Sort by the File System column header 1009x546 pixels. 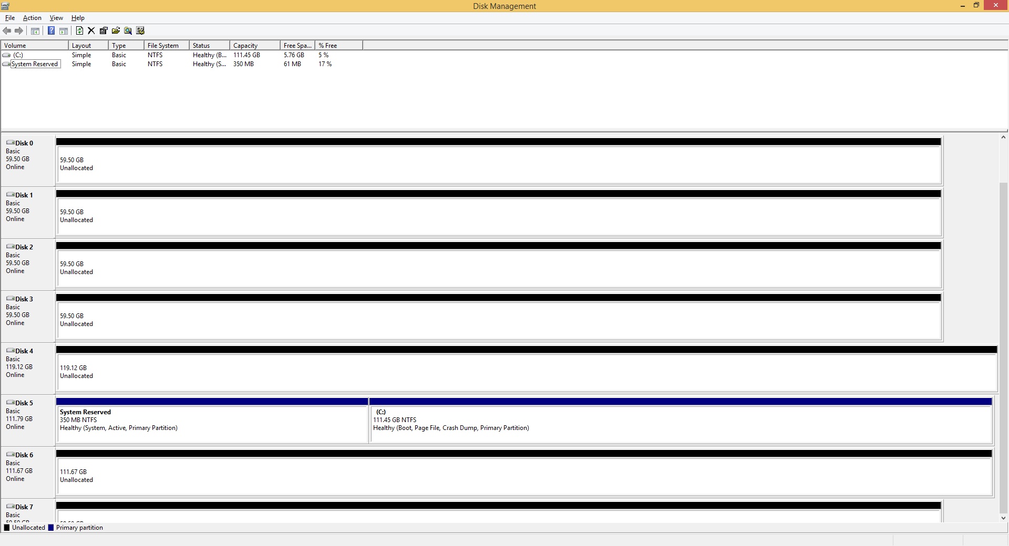(166, 46)
